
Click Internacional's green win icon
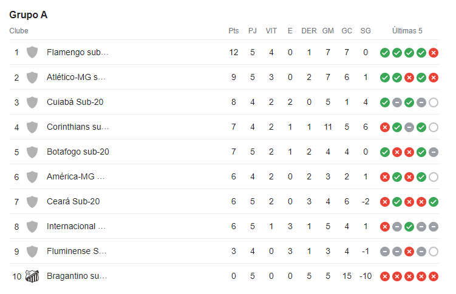409,227
